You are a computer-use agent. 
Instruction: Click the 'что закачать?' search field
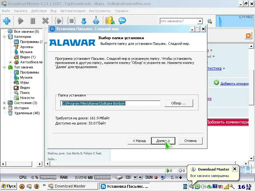point(178,21)
